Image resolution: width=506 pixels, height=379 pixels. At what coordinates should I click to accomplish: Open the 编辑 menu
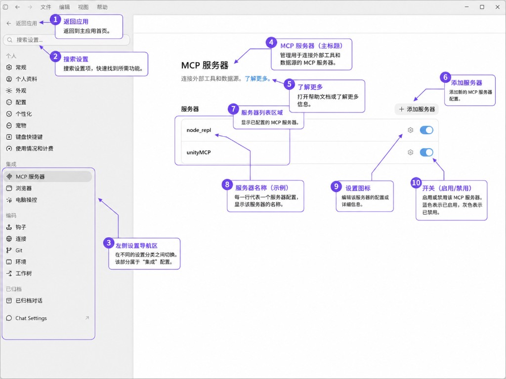[x=64, y=7]
